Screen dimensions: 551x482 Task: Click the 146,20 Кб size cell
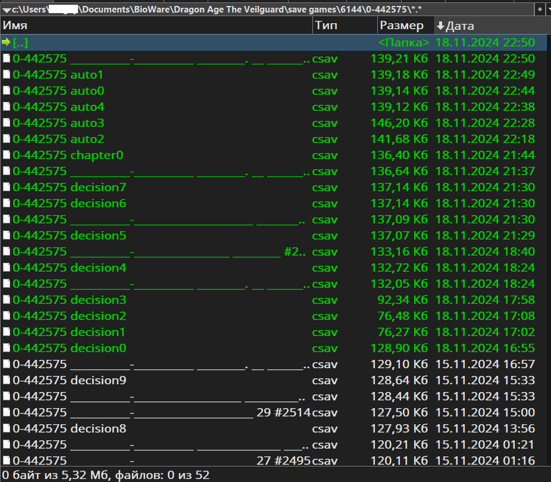pos(399,123)
